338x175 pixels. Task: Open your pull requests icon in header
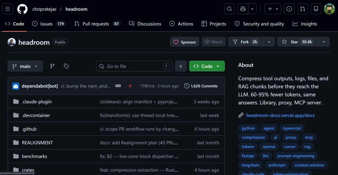(302, 9)
